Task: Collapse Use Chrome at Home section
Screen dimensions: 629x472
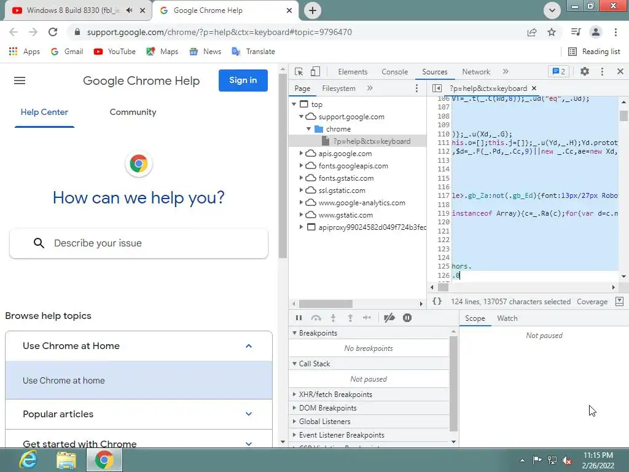Action: 139,346
